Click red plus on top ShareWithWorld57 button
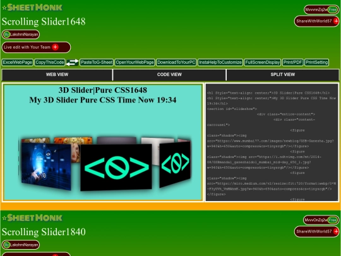This screenshot has width=341, height=256. click(x=336, y=21)
